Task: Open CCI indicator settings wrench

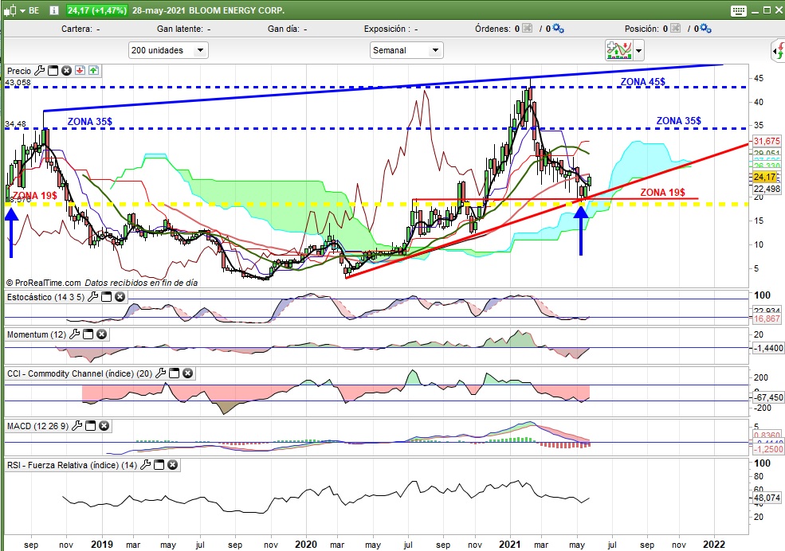Action: (x=161, y=373)
